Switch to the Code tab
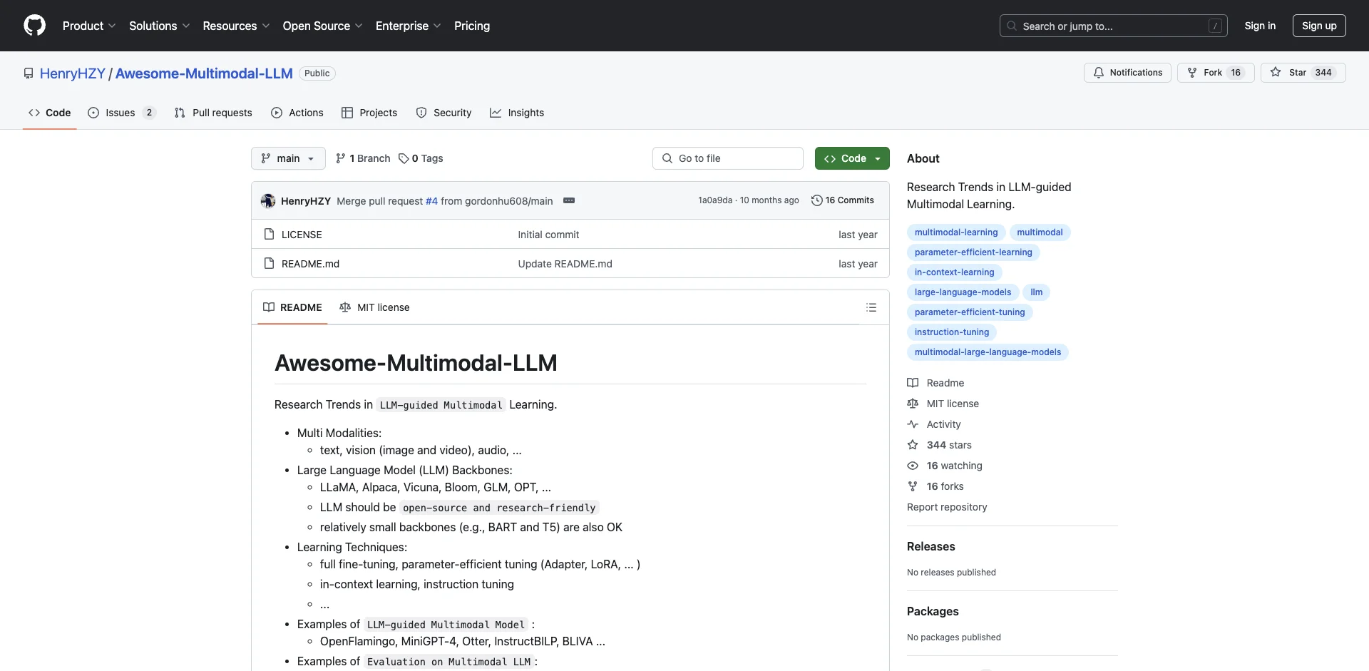This screenshot has height=671, width=1369. [50, 113]
